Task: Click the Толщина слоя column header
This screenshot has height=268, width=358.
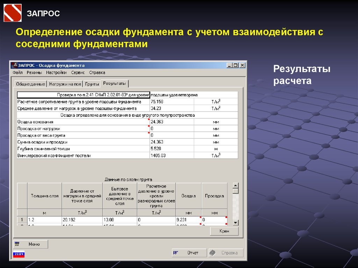Action: click(x=44, y=196)
